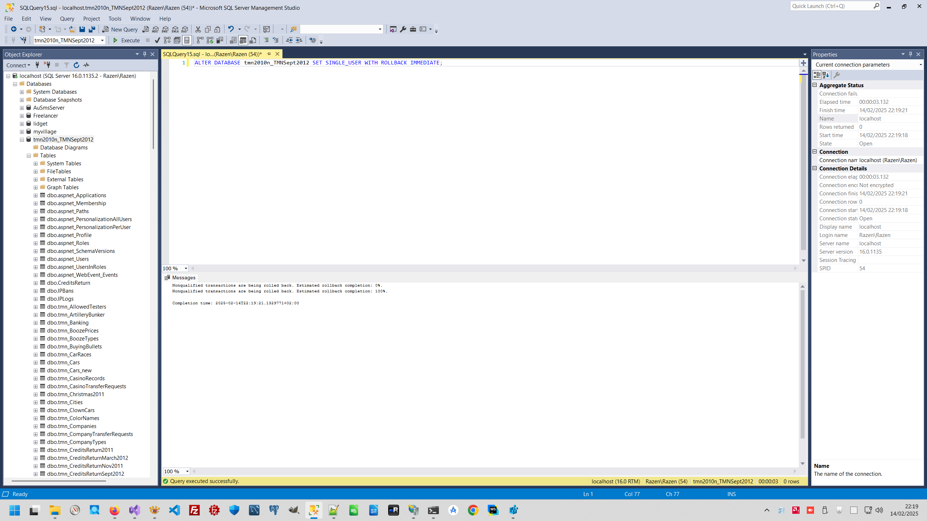Click the New Query button
This screenshot has height=521, width=927.
(120, 29)
